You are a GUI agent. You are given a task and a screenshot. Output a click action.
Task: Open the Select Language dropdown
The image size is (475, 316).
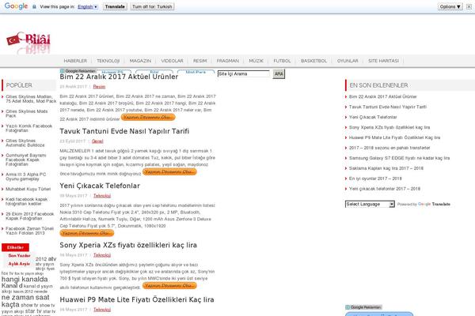[x=370, y=205]
